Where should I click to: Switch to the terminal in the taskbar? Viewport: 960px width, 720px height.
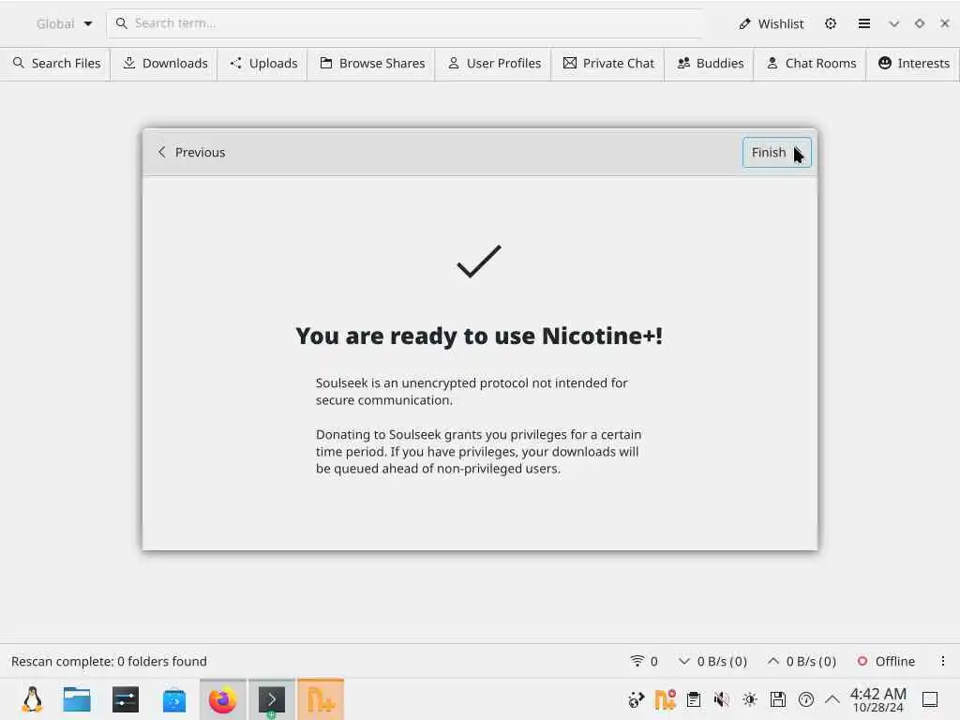pos(272,699)
